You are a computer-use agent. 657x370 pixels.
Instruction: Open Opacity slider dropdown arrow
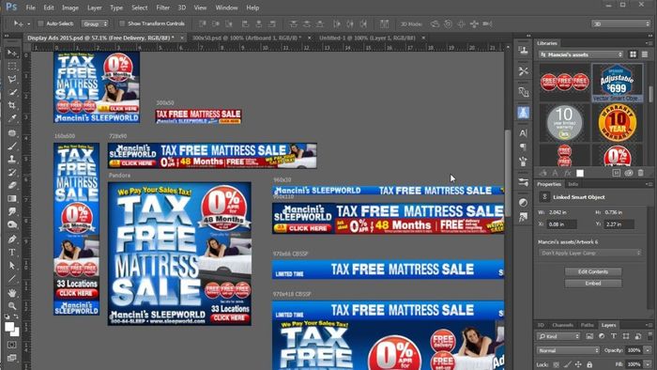pyautogui.click(x=649, y=350)
